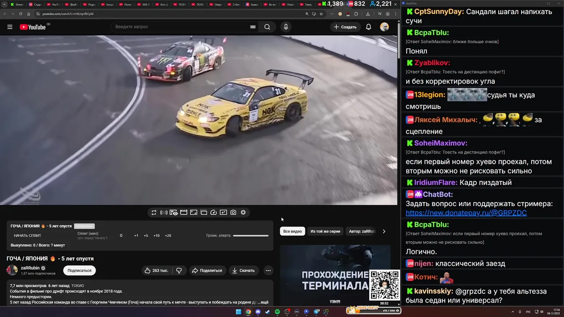The image size is (564, 317).
Task: Open Chrome from the taskbar
Action: click(248, 312)
